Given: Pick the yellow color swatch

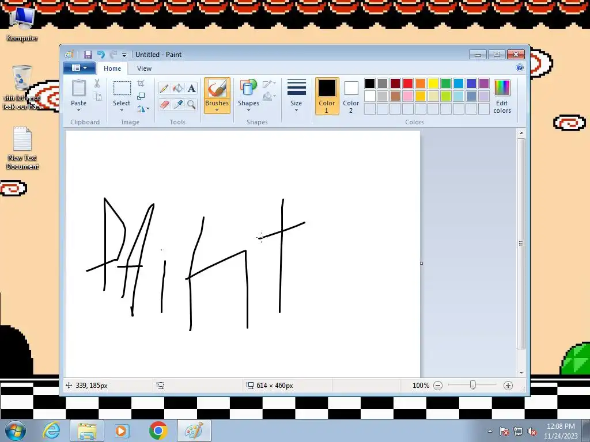Looking at the screenshot, I should [x=433, y=83].
